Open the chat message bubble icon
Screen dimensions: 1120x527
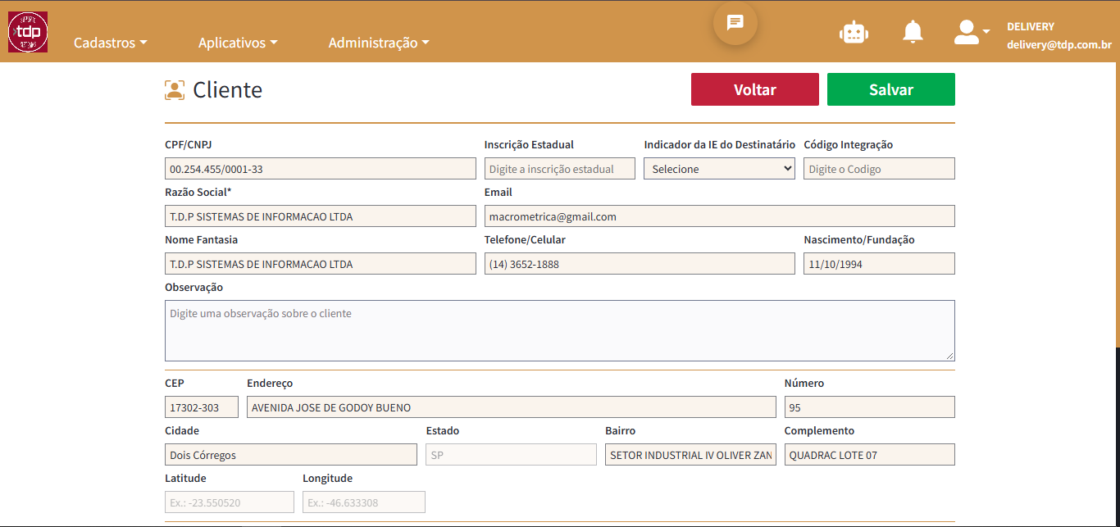point(735,22)
